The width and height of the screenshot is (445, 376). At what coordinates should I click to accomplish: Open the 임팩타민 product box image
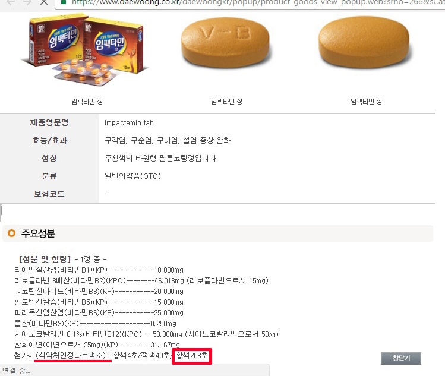[85, 50]
